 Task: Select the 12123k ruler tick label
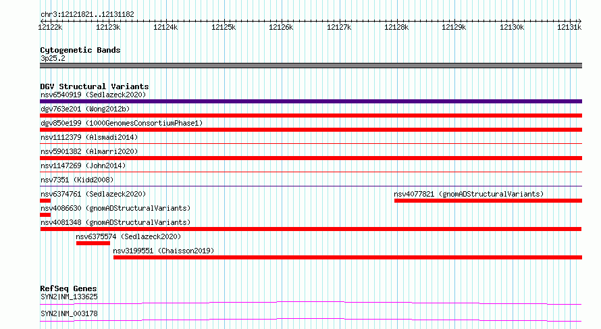108,27
